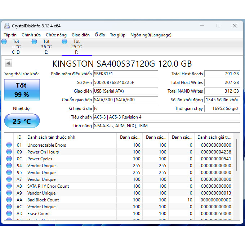The height and width of the screenshot is (245, 245).
Task: Click the status orb for attribute A9 row
Action: [9, 193]
